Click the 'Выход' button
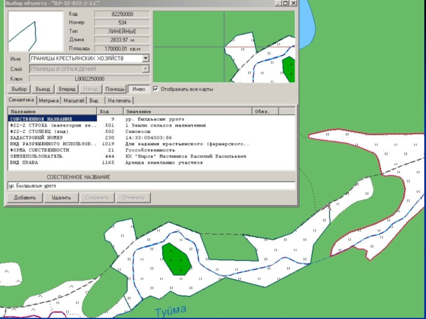Viewport: 426px width, 319px height. coord(42,89)
